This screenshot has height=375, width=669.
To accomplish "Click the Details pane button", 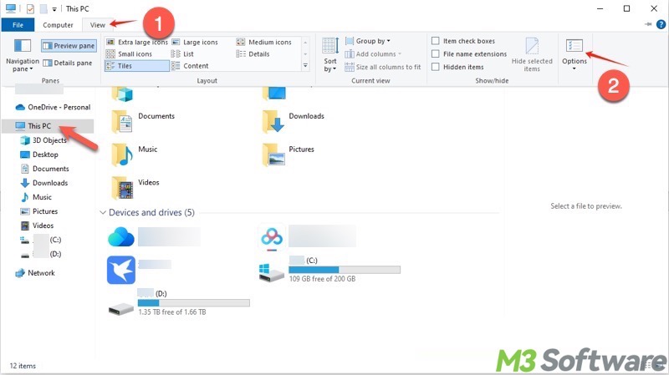I will tap(69, 63).
